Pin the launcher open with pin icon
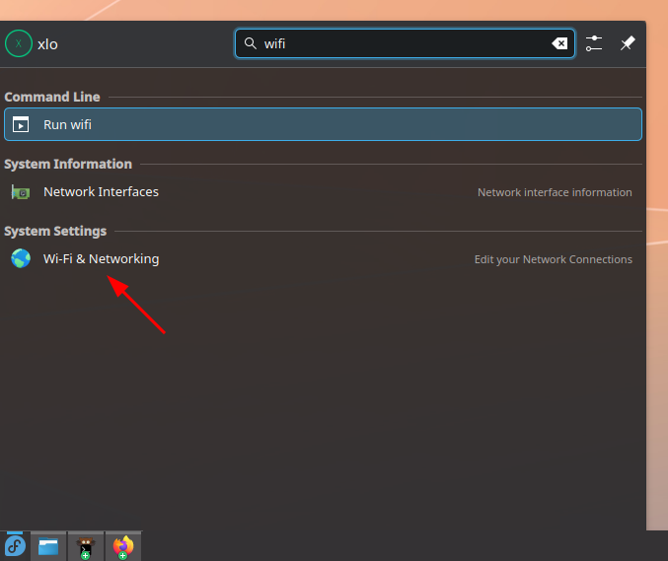 tap(628, 43)
